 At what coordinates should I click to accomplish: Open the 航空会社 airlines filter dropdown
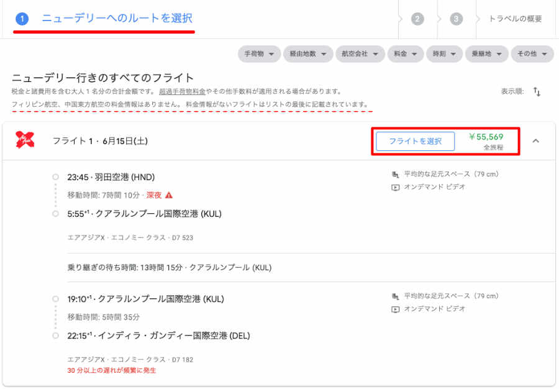point(360,54)
